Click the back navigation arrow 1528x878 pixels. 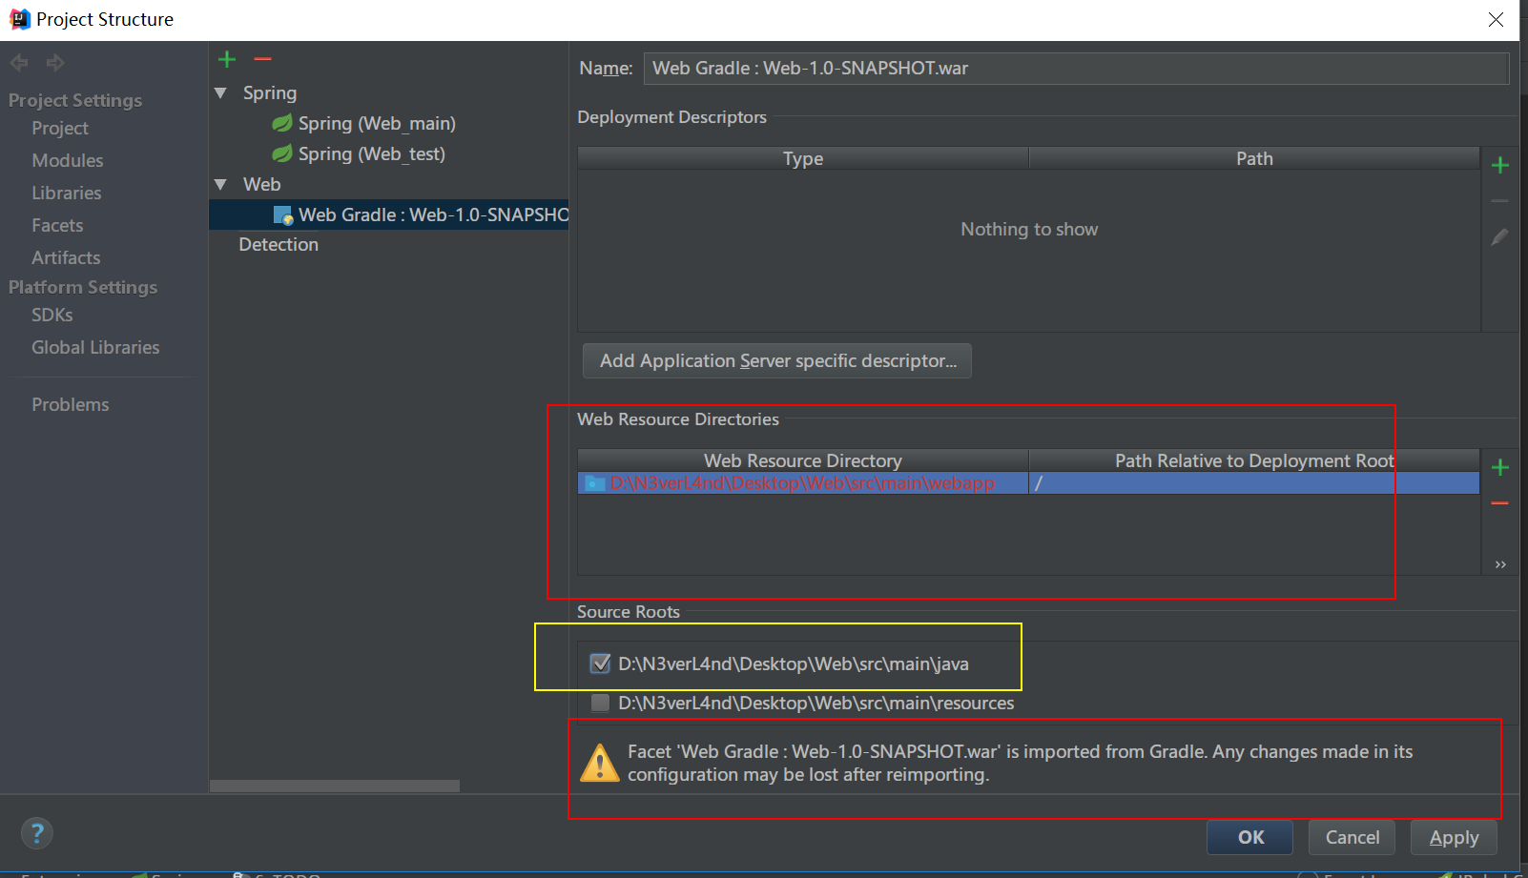coord(18,62)
